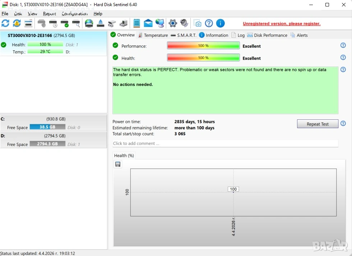Screen dimensions: 352x256
Task: Click the blue refresh arrows toolbar icon
Action: tap(5, 23)
